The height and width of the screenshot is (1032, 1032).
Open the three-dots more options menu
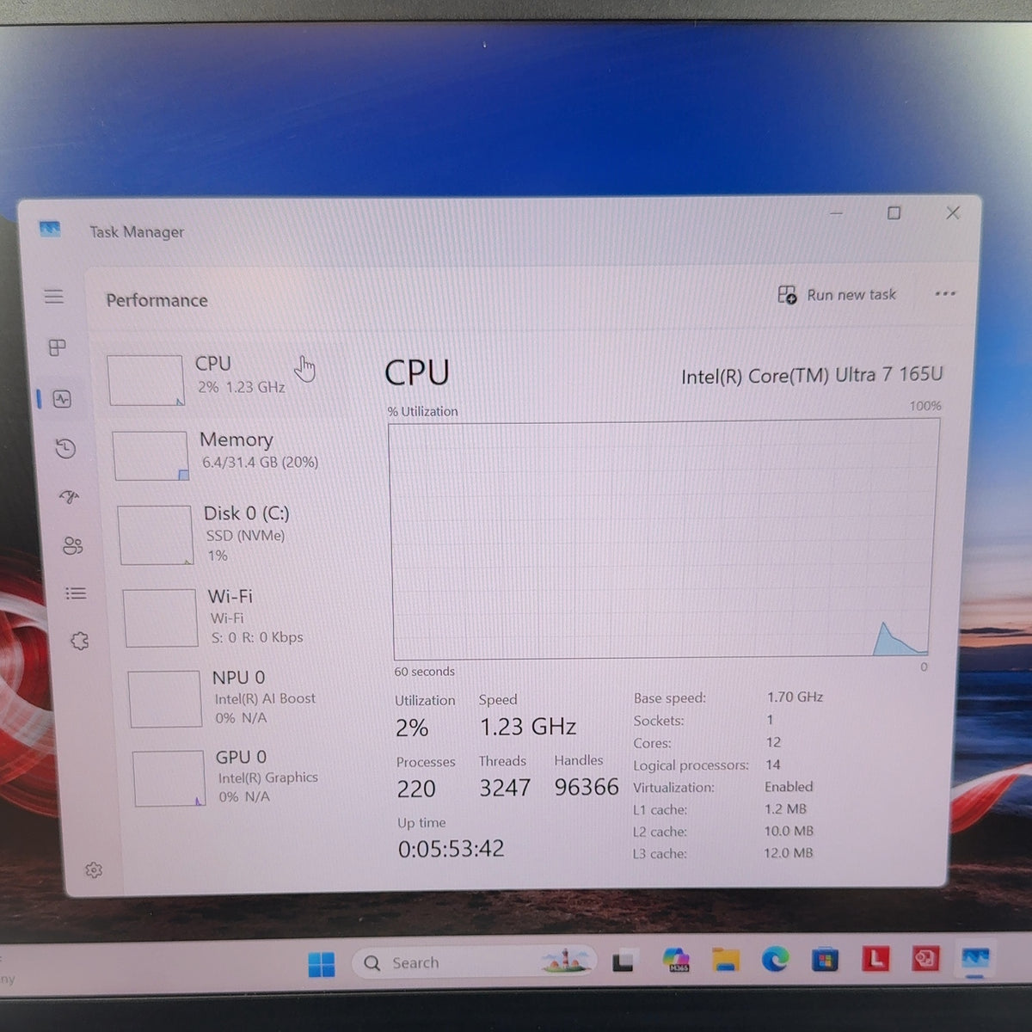coord(945,294)
